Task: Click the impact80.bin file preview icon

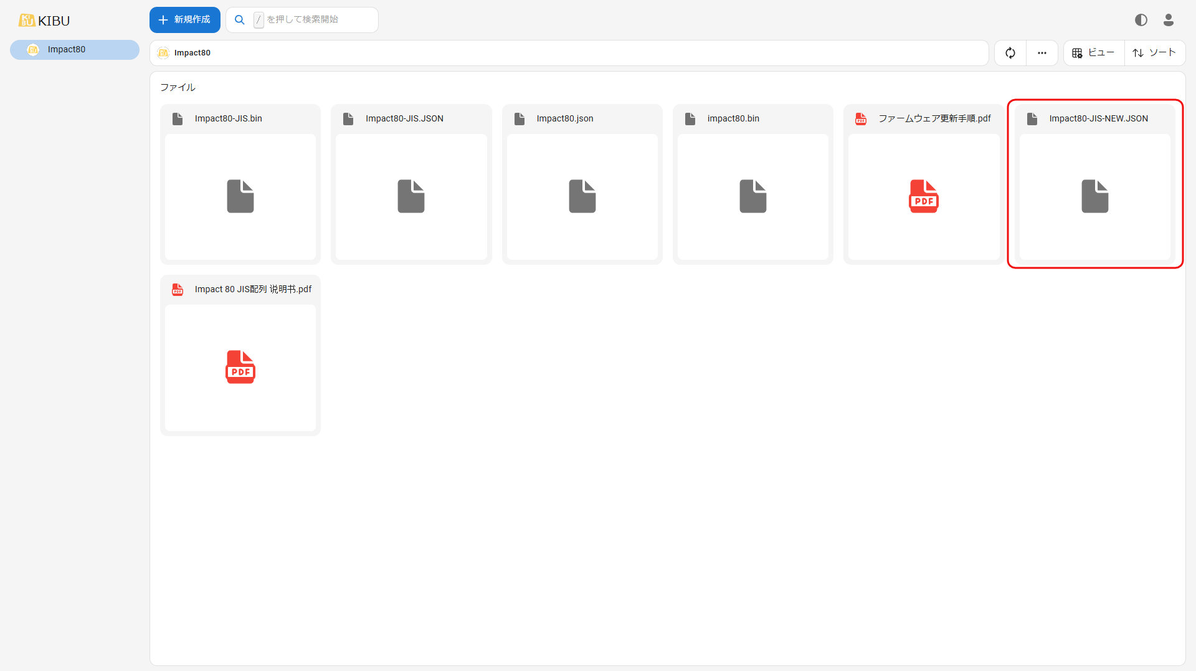Action: (x=752, y=196)
